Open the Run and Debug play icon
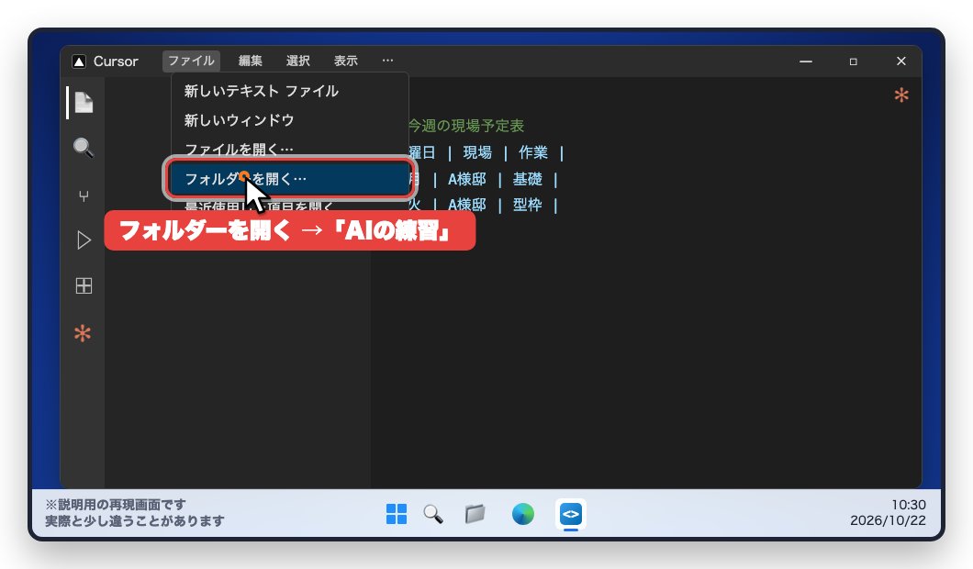The height and width of the screenshot is (569, 973). pyautogui.click(x=84, y=240)
